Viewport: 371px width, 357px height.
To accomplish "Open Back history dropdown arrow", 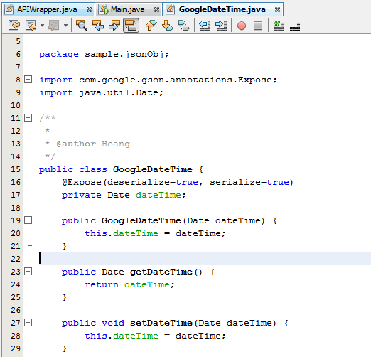I will (x=42, y=25).
